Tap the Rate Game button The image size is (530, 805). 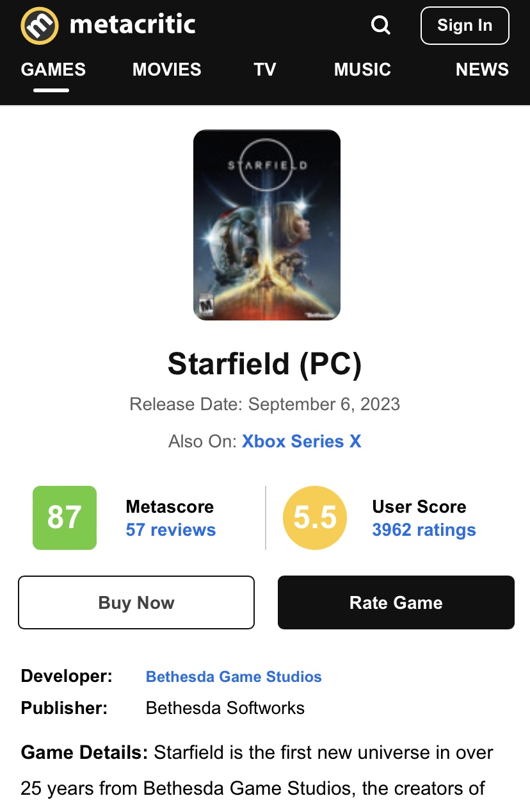point(396,602)
